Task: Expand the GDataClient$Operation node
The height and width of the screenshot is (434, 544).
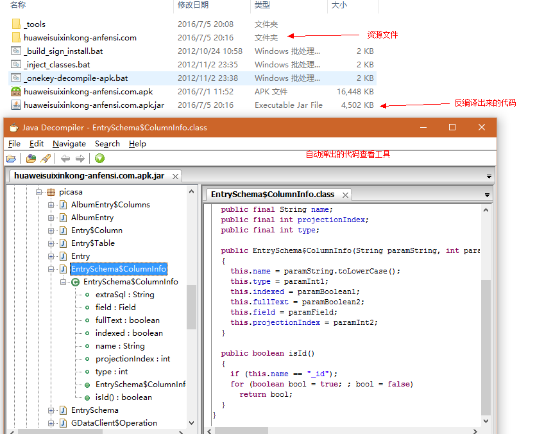Action: 51,423
